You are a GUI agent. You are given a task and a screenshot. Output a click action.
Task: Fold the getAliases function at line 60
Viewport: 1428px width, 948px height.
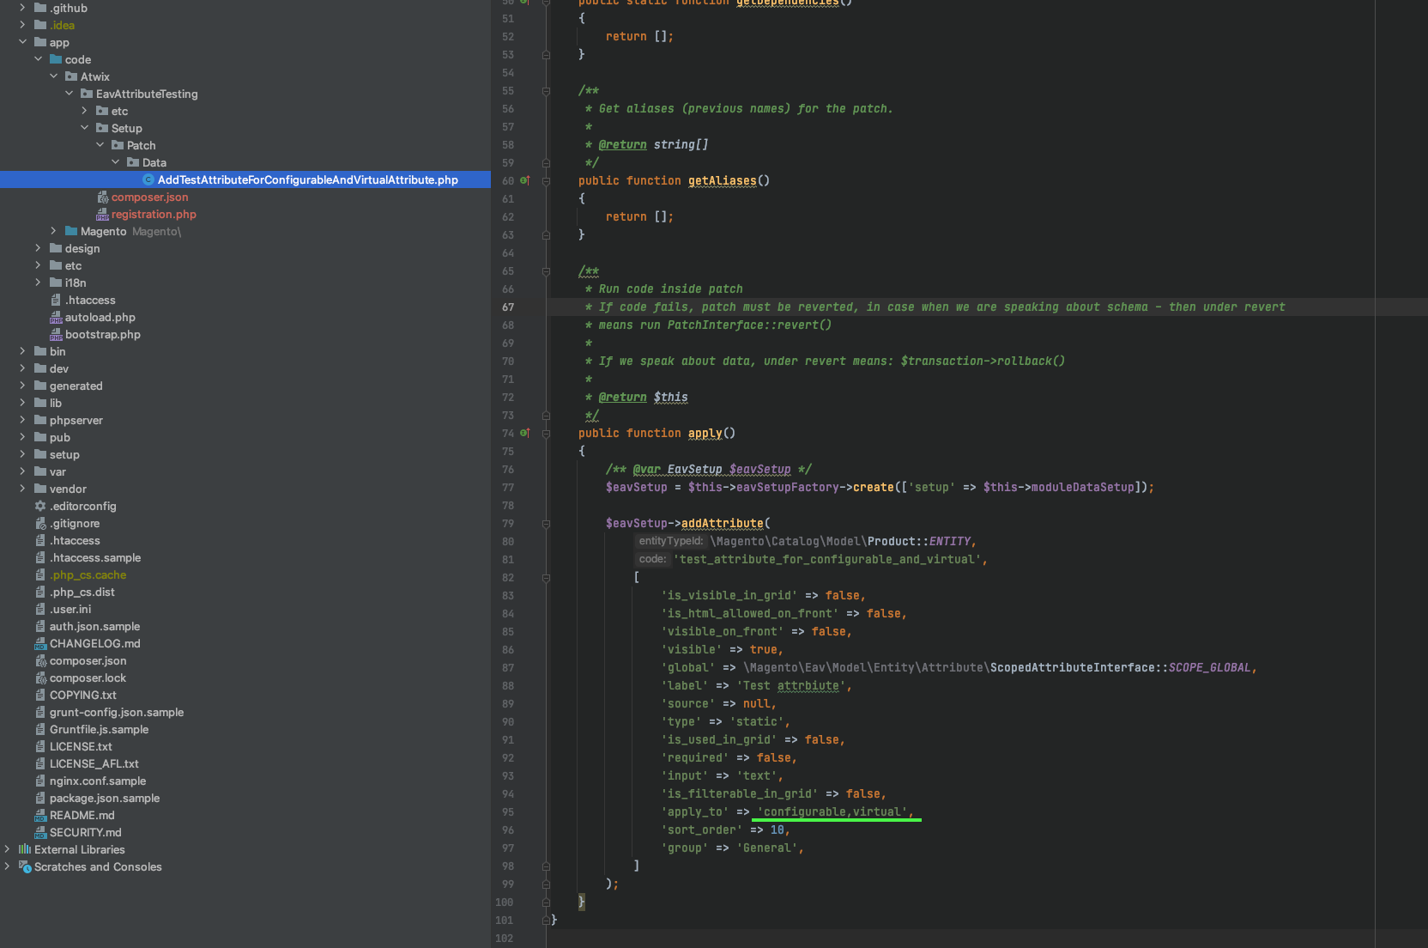point(546,181)
